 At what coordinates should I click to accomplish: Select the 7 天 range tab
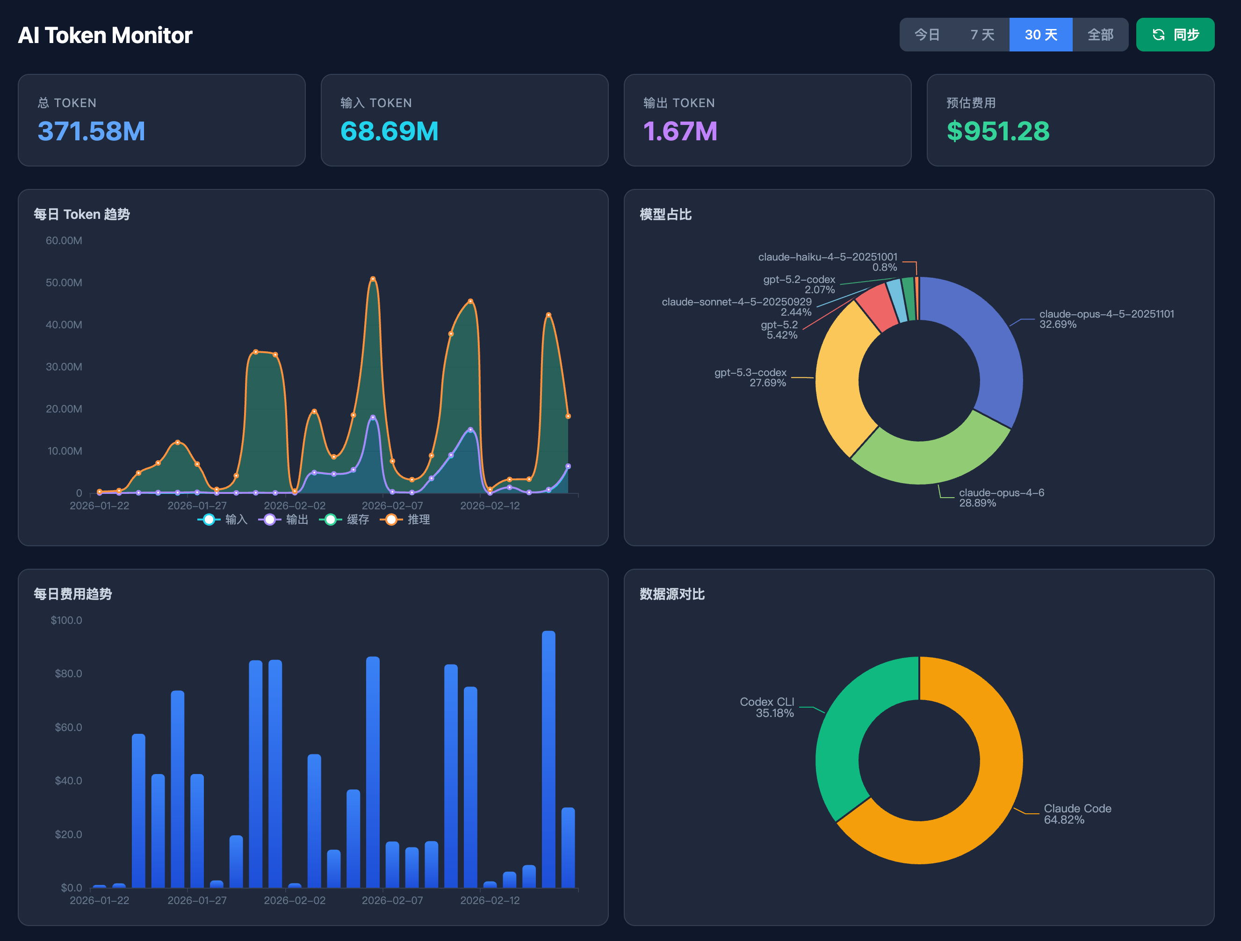pos(982,35)
